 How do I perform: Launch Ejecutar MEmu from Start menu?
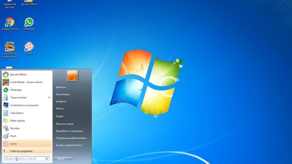(27, 75)
